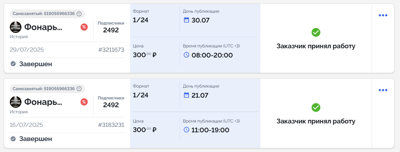Open three-dots menu for order #3183231
This screenshot has height=152, width=400.
383,90
